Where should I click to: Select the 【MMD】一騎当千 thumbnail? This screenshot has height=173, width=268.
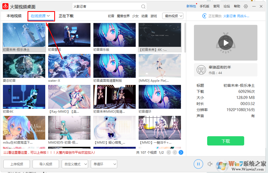coord(160,128)
